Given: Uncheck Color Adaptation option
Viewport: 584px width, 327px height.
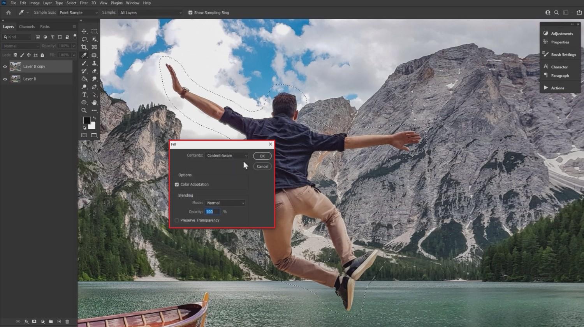Looking at the screenshot, I should (x=177, y=184).
